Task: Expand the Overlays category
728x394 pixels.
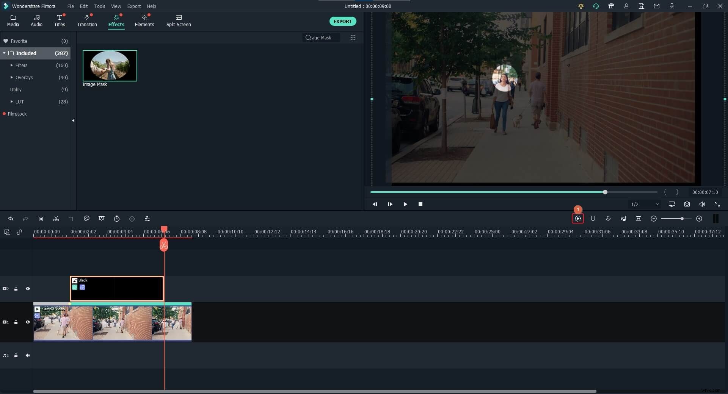Action: tap(13, 77)
